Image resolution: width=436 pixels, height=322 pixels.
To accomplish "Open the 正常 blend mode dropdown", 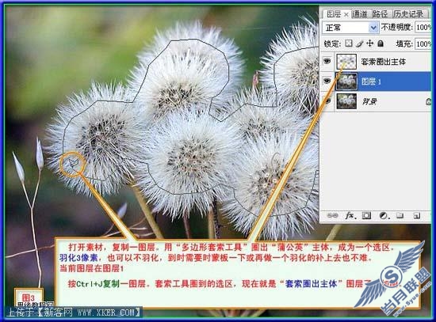I will pos(350,28).
